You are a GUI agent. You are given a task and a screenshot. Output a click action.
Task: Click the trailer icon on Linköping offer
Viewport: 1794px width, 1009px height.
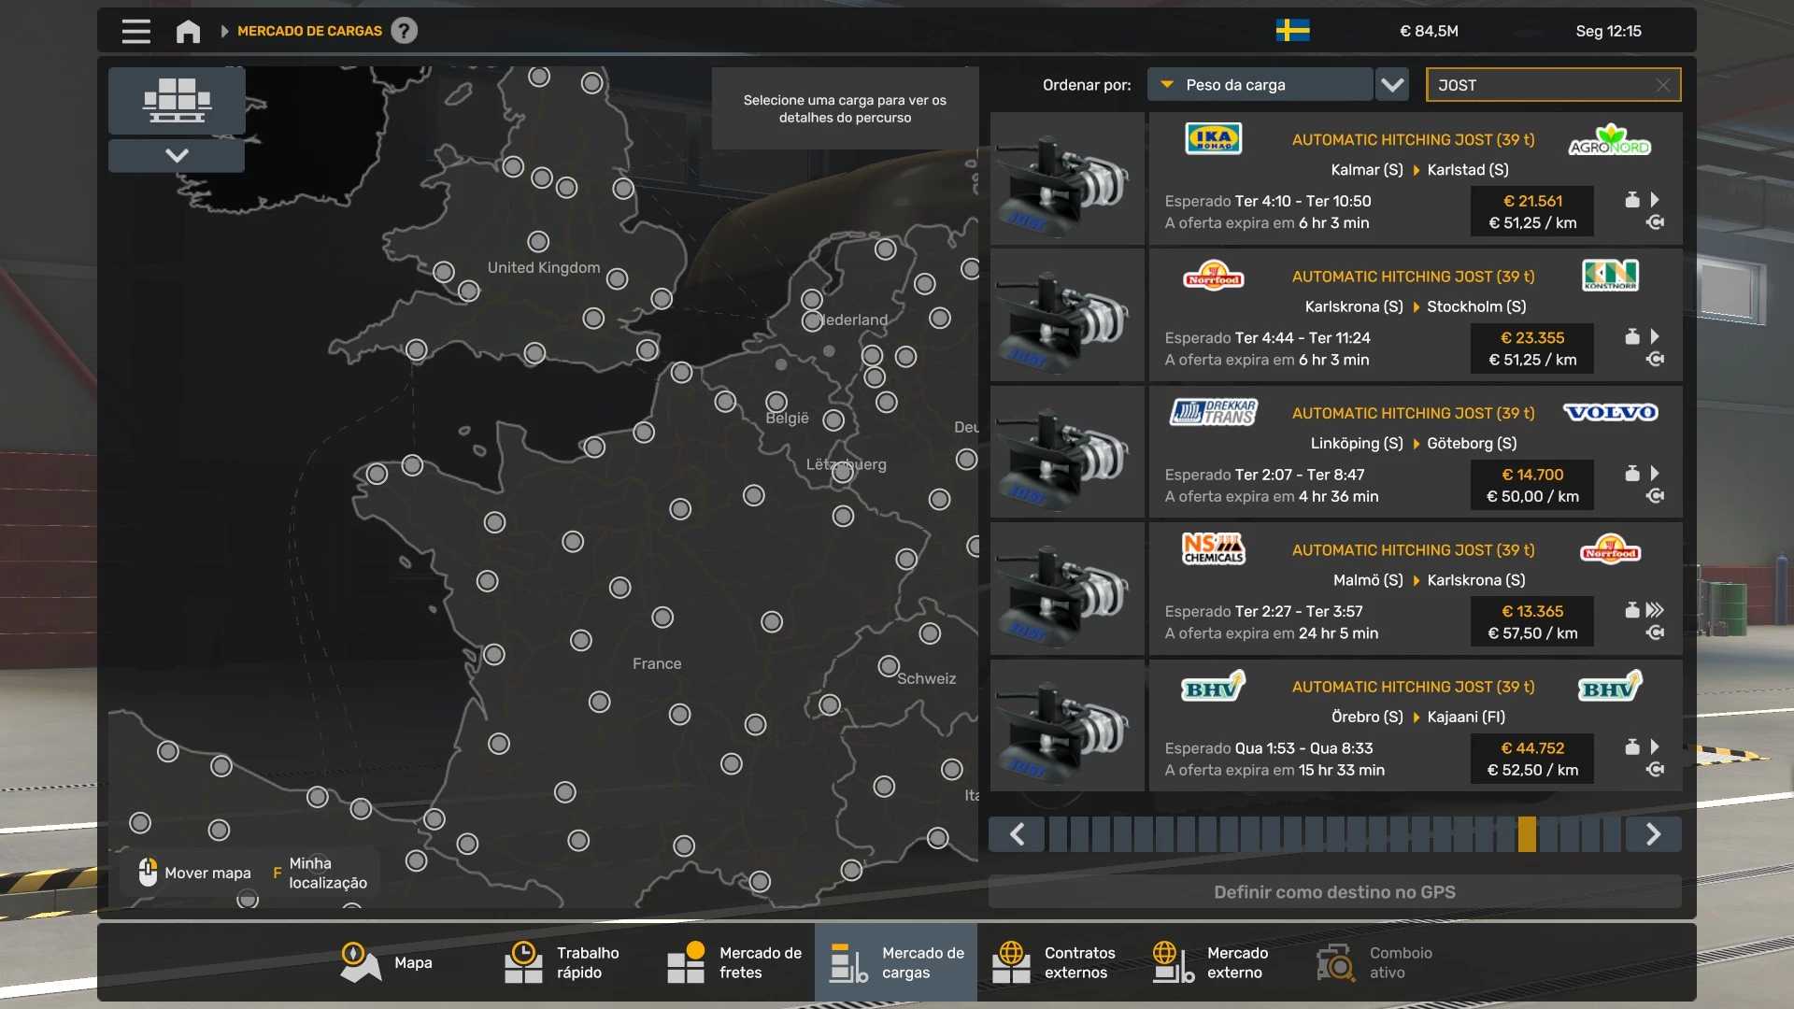[x=1655, y=496]
